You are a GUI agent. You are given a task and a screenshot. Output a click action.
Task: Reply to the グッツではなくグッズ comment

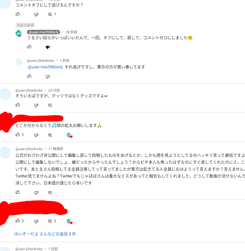50,105
